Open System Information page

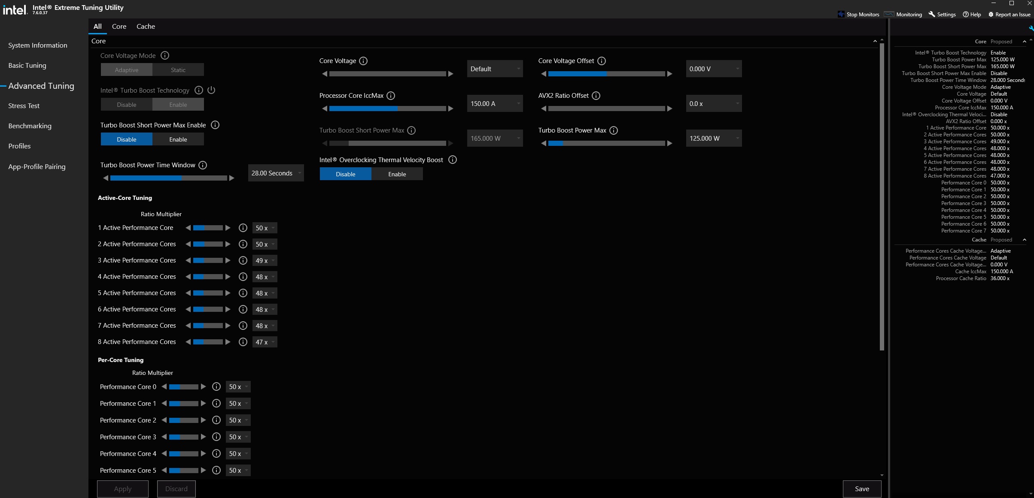[38, 45]
